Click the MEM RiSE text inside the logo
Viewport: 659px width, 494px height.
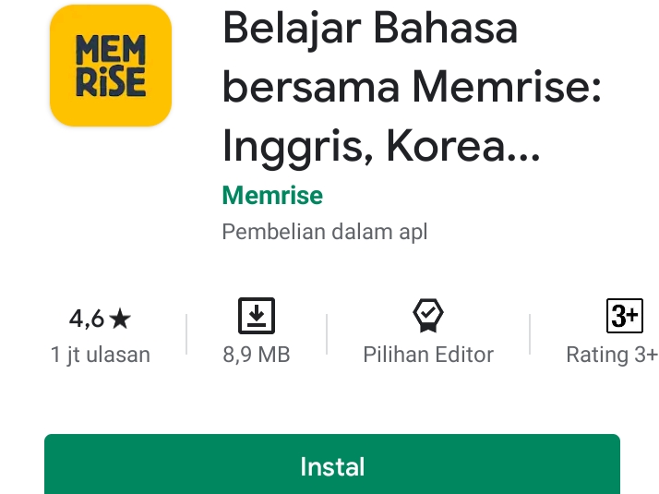coord(111,66)
